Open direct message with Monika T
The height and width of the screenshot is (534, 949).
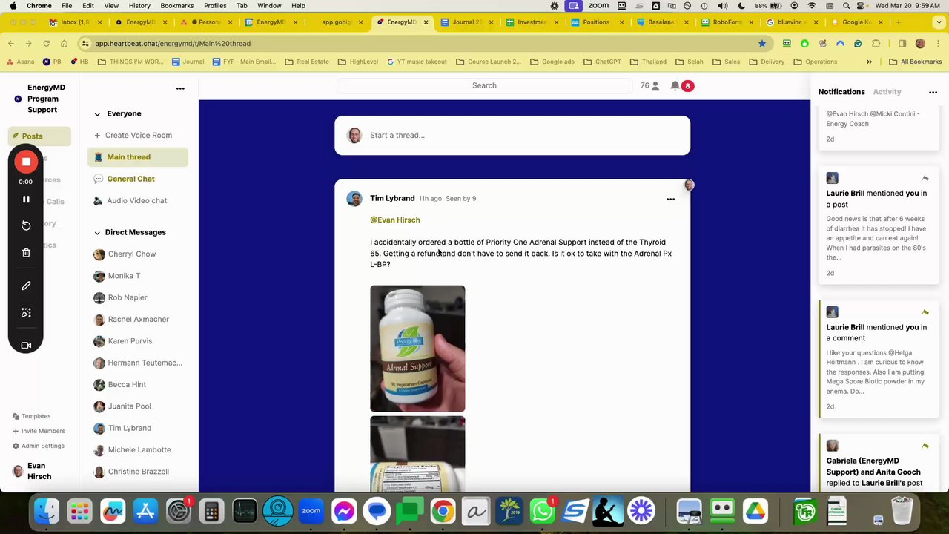pos(124,276)
